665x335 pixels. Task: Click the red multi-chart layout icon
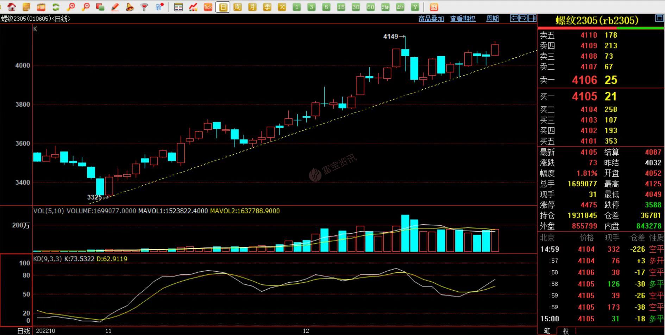coord(434,7)
